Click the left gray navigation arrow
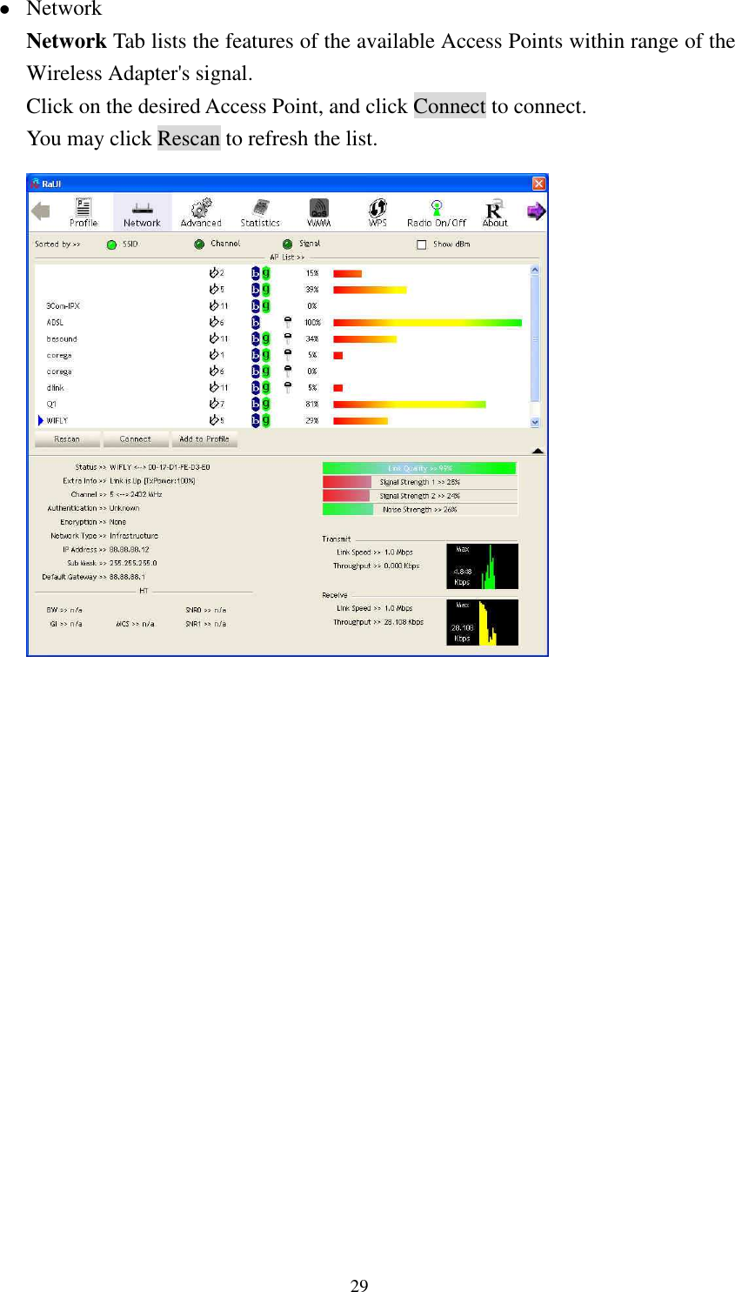Viewport: 735px width, 1292px height. click(x=41, y=210)
